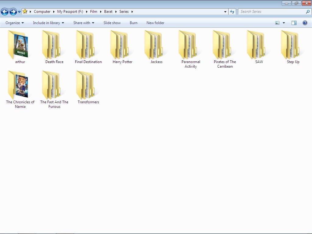Minimize the Explorer window
The height and width of the screenshot is (234, 312).
[x=286, y=3]
